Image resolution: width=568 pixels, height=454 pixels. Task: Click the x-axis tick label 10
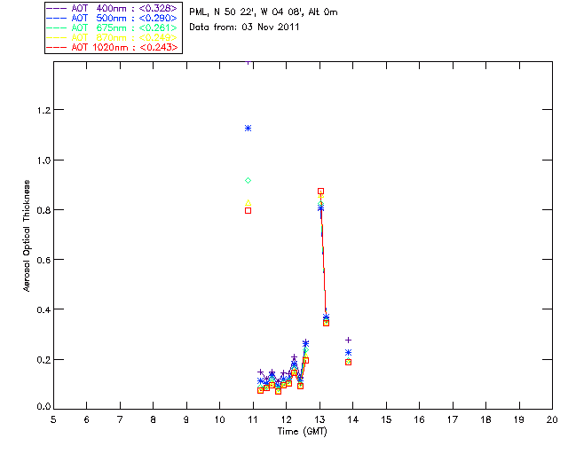pos(219,419)
